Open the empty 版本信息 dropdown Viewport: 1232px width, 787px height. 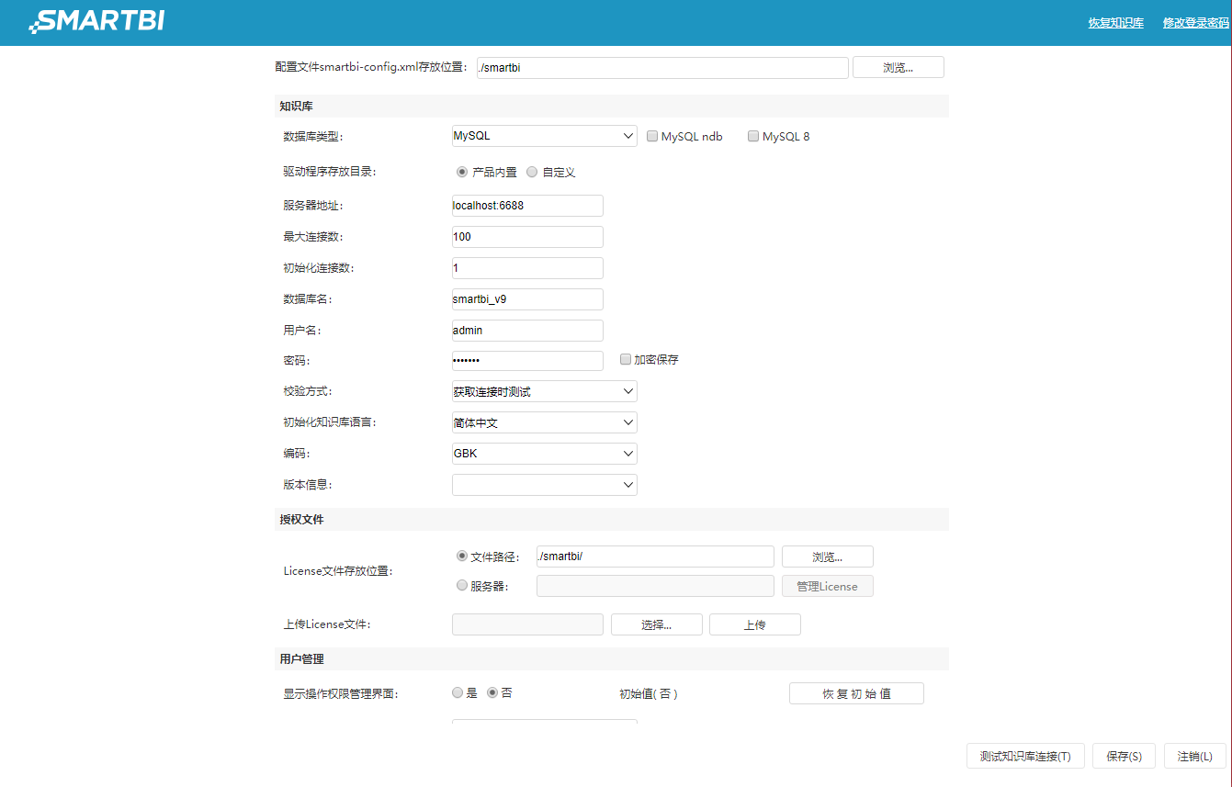(x=544, y=485)
